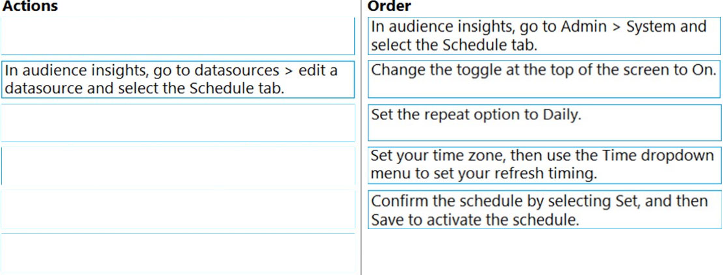Click the empty Actions box beside the time zone step
Viewport: 725px width, 275px height.
point(177,166)
